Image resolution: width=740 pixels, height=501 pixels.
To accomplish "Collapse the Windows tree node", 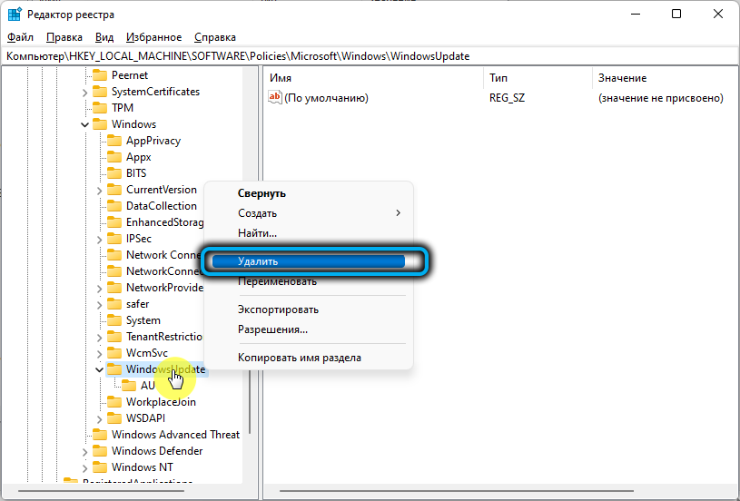I will tap(85, 124).
